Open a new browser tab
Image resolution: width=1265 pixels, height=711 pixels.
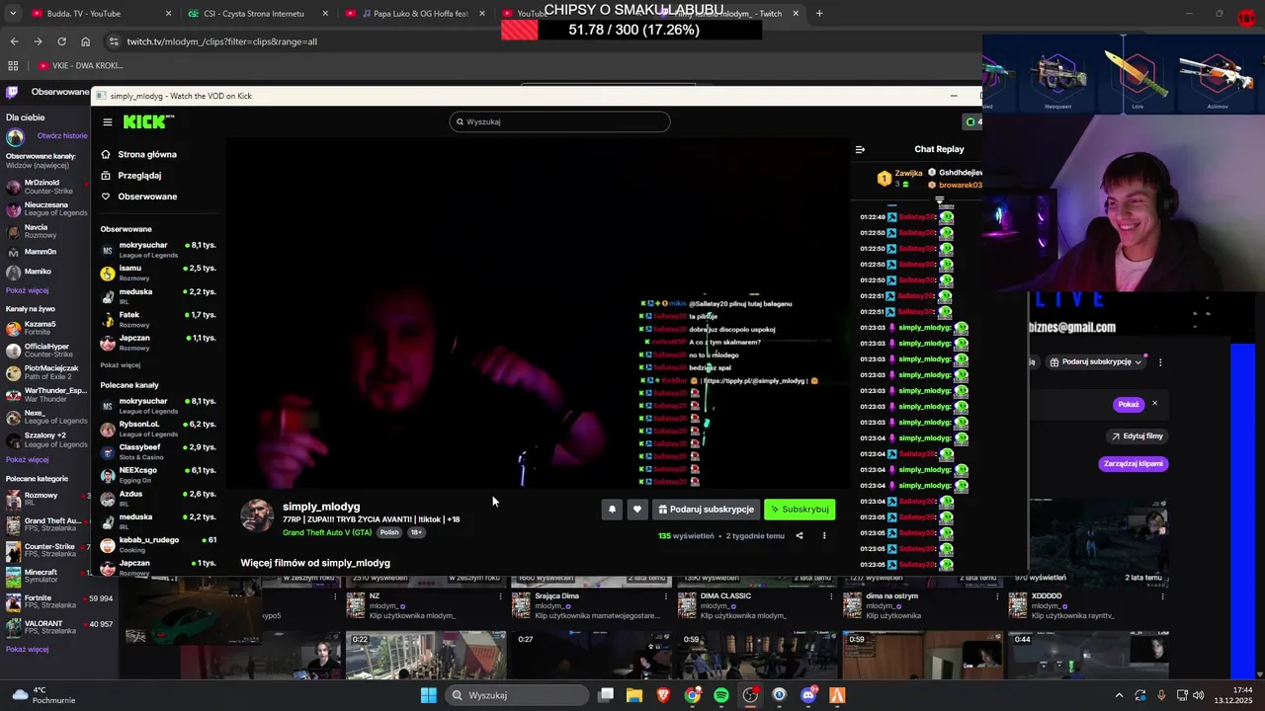(819, 14)
